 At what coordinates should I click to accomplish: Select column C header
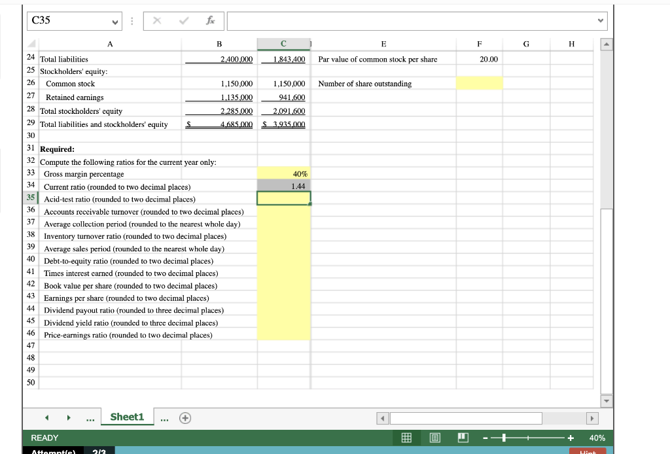point(283,44)
